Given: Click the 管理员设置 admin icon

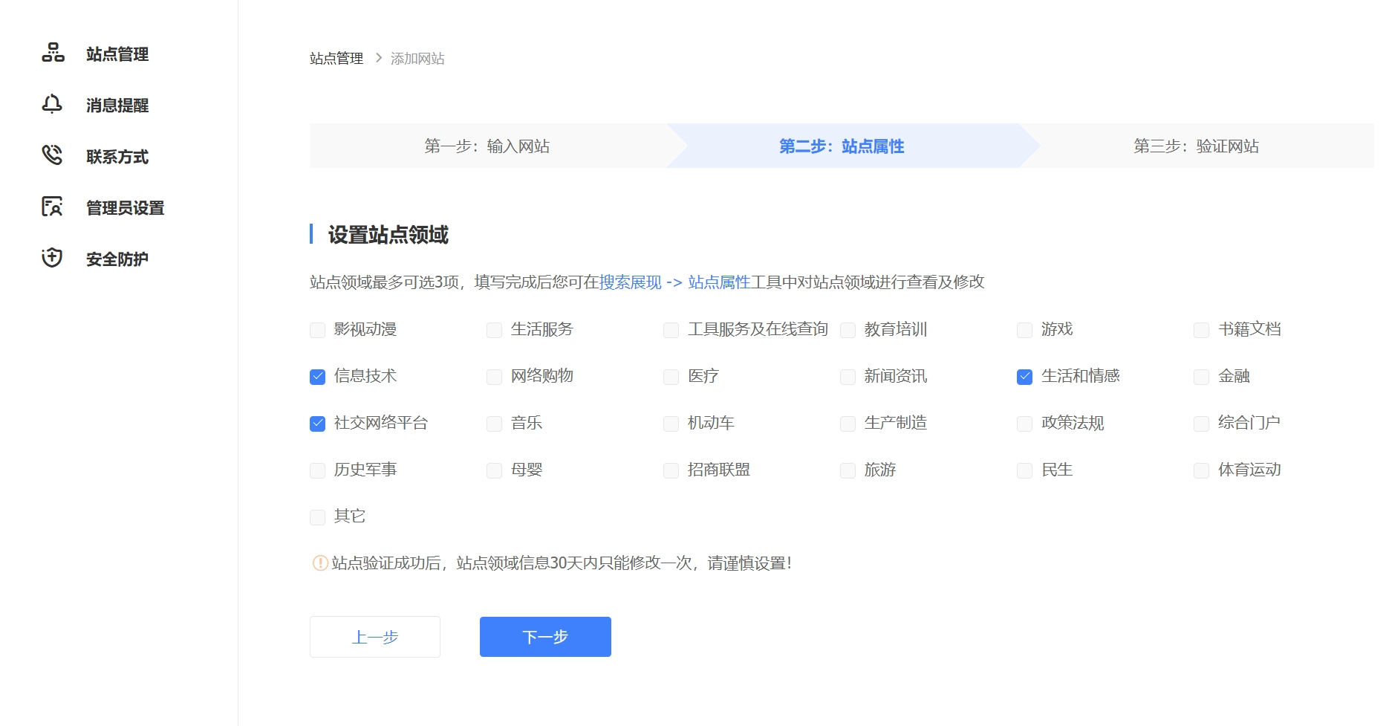Looking at the screenshot, I should 52,207.
